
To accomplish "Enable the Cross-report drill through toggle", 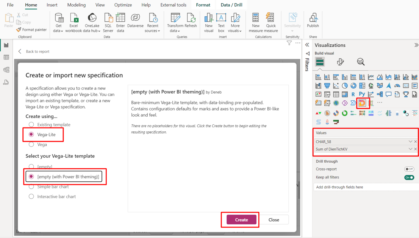I will tap(409, 169).
